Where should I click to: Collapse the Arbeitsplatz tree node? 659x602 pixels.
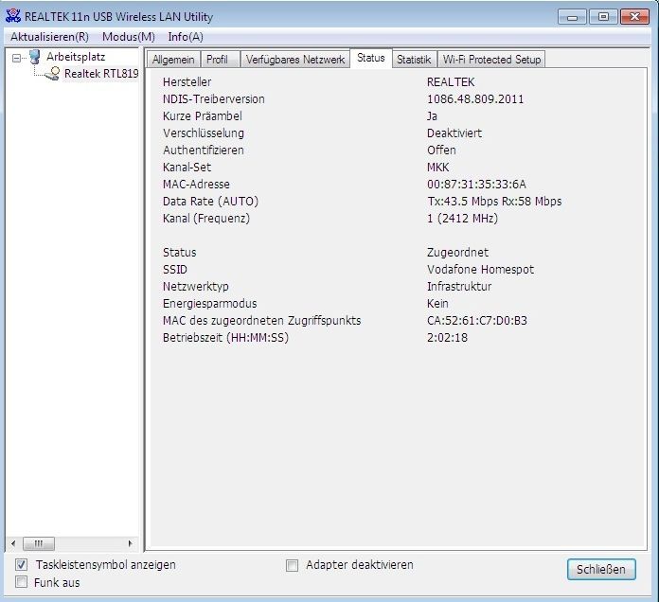[x=16, y=58]
